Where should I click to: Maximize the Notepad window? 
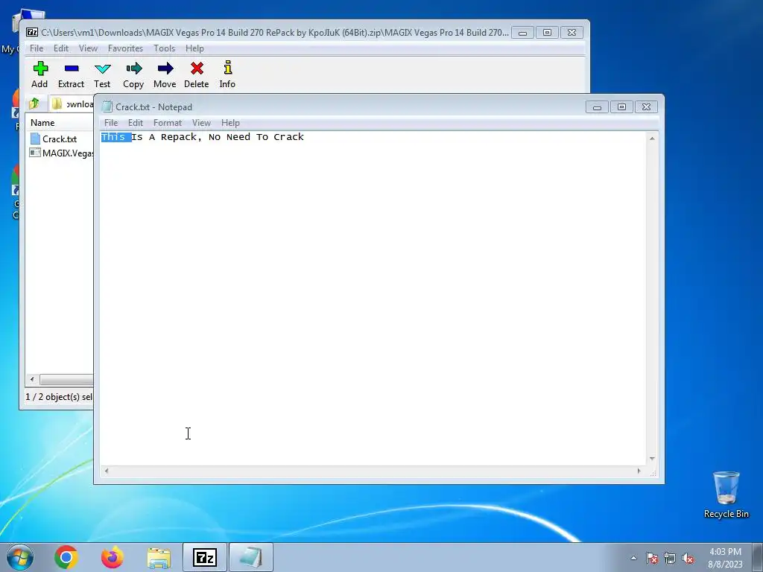click(x=621, y=107)
